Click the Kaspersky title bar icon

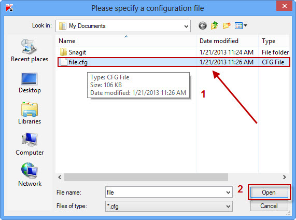coord(9,8)
